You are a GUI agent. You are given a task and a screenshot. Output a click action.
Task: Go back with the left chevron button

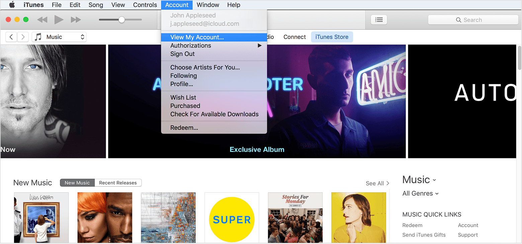[11, 37]
